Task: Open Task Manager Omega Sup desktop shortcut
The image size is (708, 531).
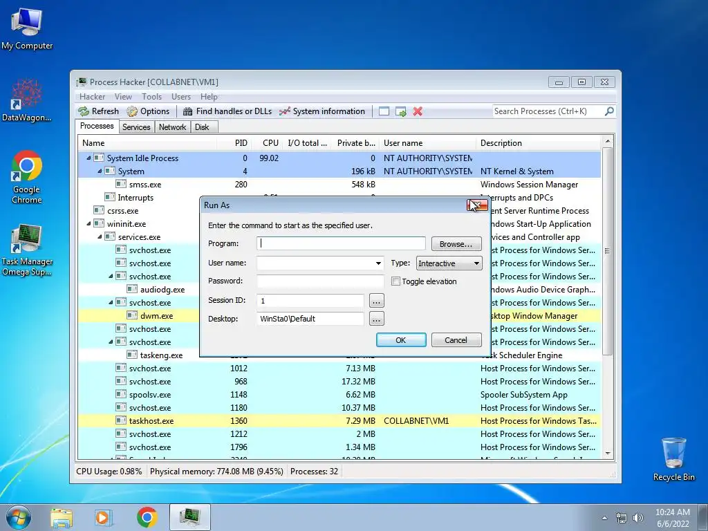Action: click(27, 250)
